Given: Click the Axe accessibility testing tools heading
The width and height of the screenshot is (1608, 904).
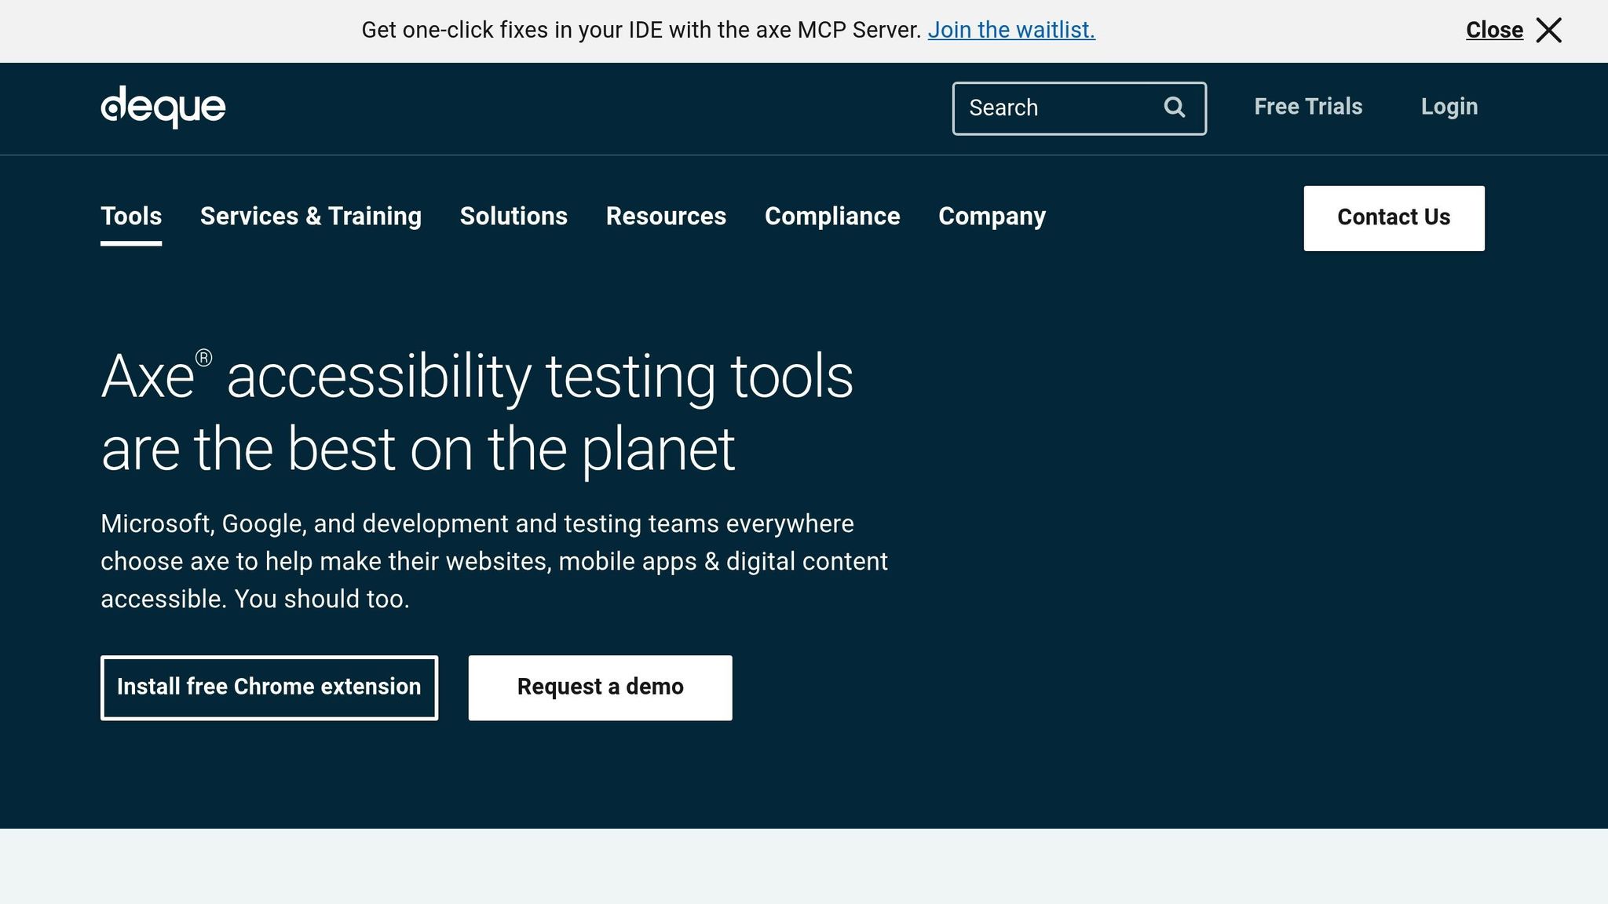Looking at the screenshot, I should [477, 413].
